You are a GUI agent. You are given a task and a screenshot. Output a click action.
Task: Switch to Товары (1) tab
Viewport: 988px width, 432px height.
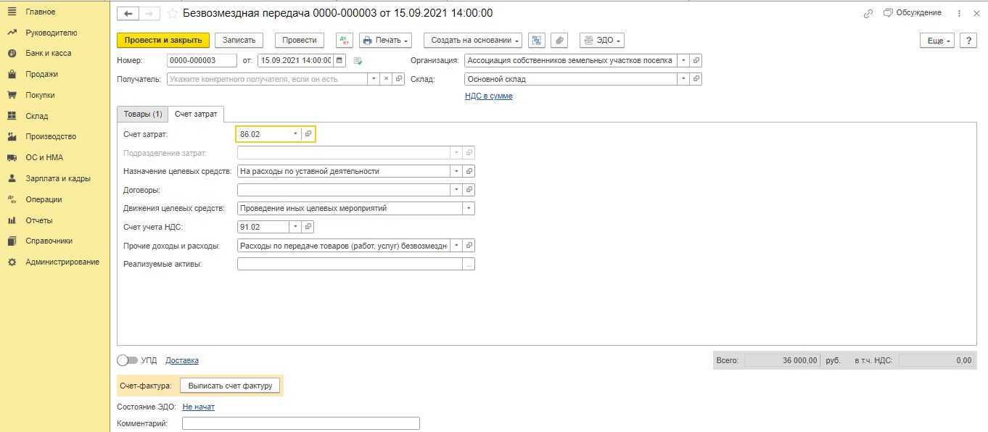coord(142,115)
